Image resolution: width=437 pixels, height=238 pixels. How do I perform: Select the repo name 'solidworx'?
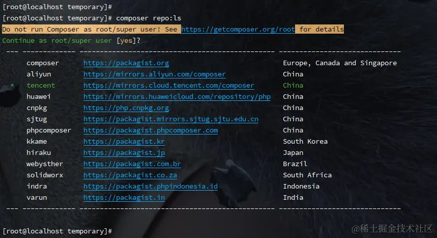pyautogui.click(x=45, y=175)
